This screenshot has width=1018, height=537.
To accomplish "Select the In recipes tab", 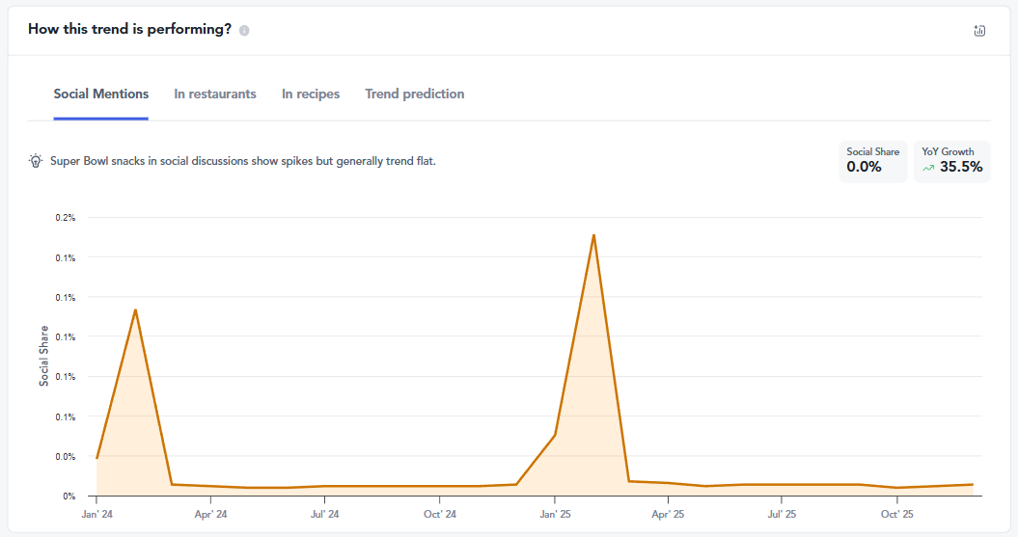I will coord(311,94).
